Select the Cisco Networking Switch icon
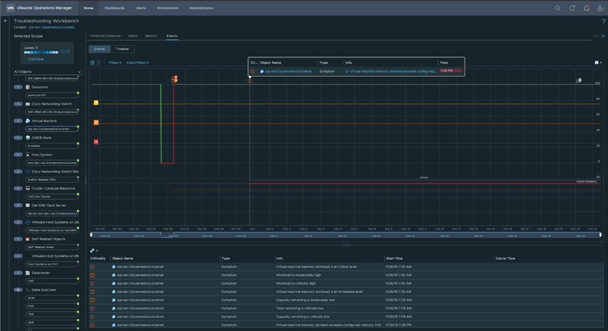 tap(27, 104)
